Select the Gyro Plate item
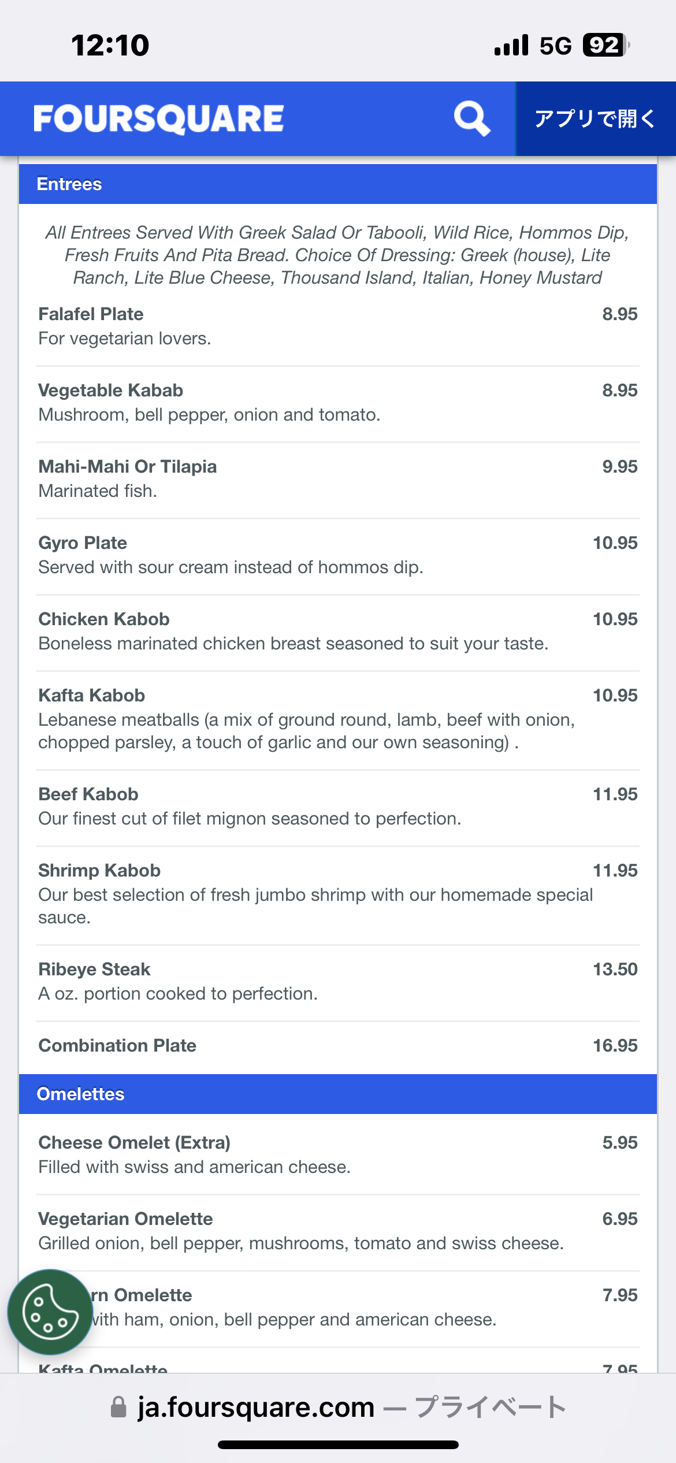Image resolution: width=676 pixels, height=1463 pixels. (83, 543)
